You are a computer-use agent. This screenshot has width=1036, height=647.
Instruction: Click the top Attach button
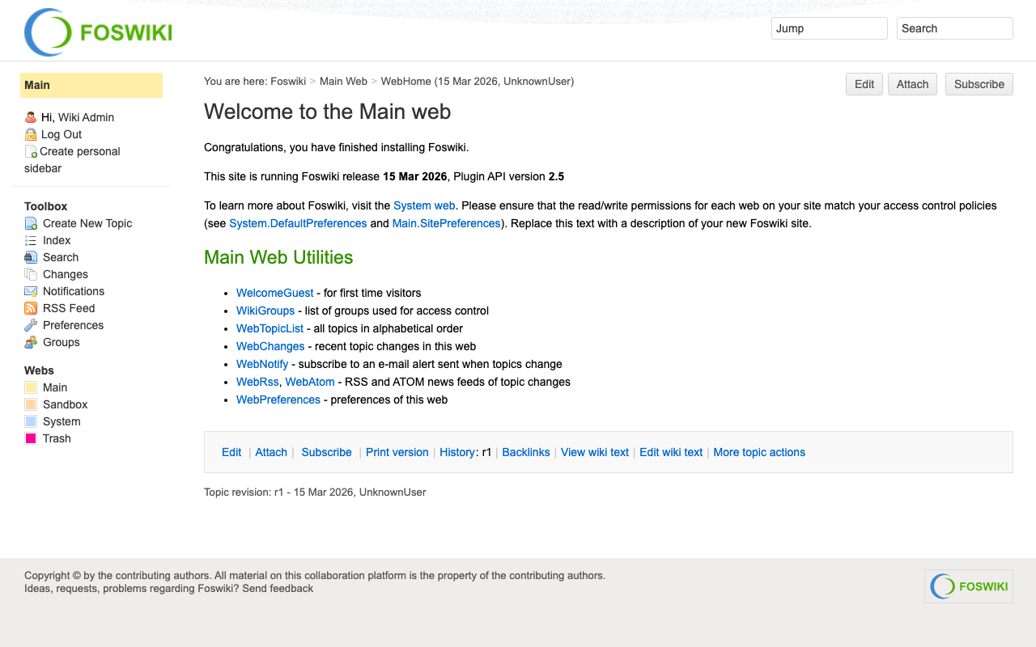[x=912, y=84]
